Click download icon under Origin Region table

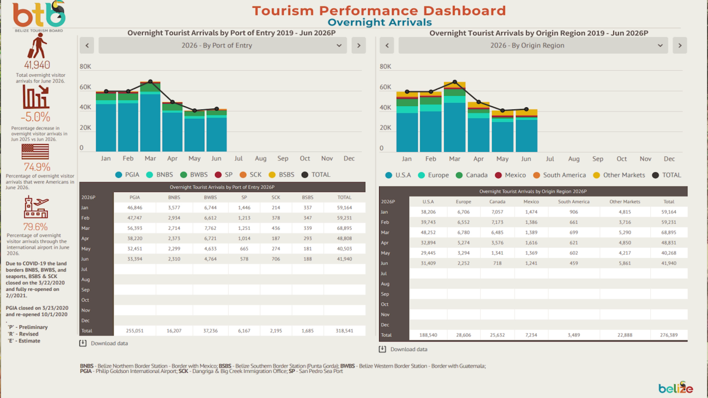pos(382,349)
